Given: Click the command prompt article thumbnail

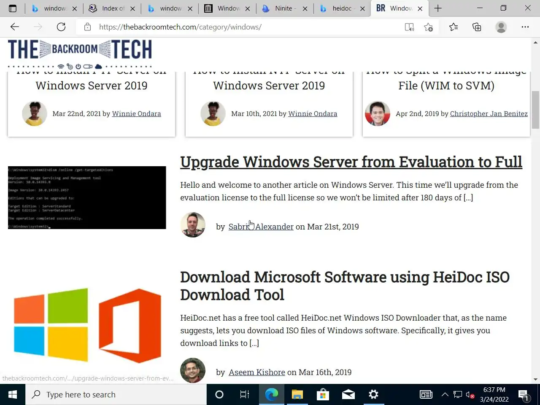Looking at the screenshot, I should pyautogui.click(x=87, y=197).
